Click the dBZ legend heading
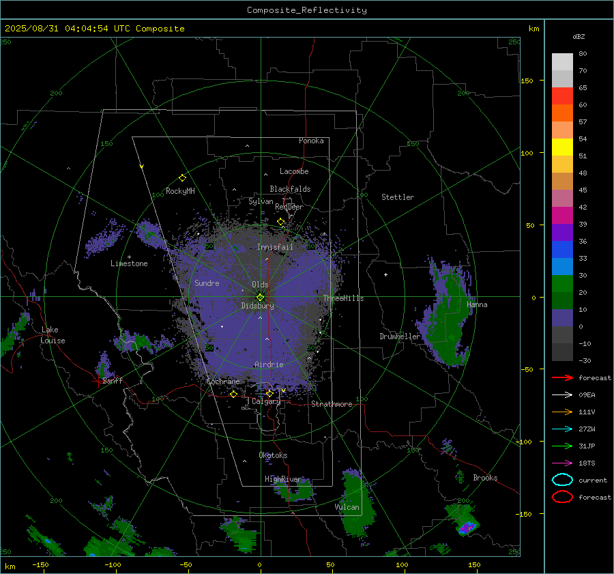 click(579, 36)
